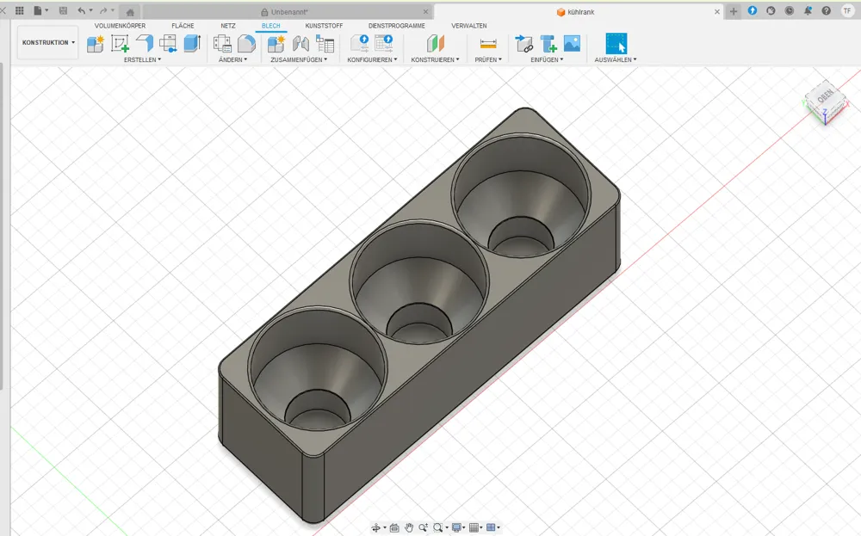
Task: Switch to the Unbenannt document tab
Action: click(x=288, y=12)
